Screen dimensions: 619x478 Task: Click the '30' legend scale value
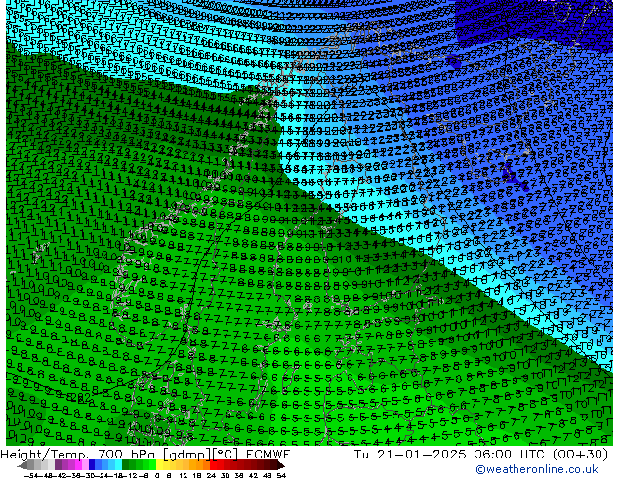click(225, 475)
